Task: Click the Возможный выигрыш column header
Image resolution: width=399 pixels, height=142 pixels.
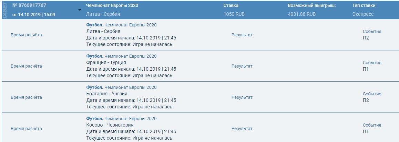Action: [307, 6]
